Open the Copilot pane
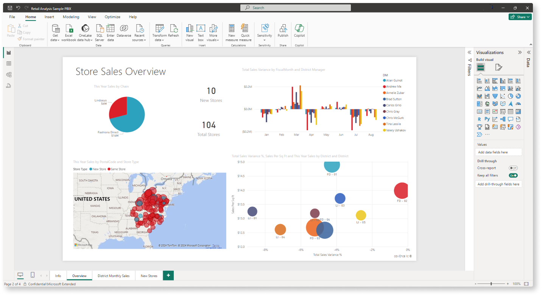Viewport: 542px width, 296px height. pos(299,31)
